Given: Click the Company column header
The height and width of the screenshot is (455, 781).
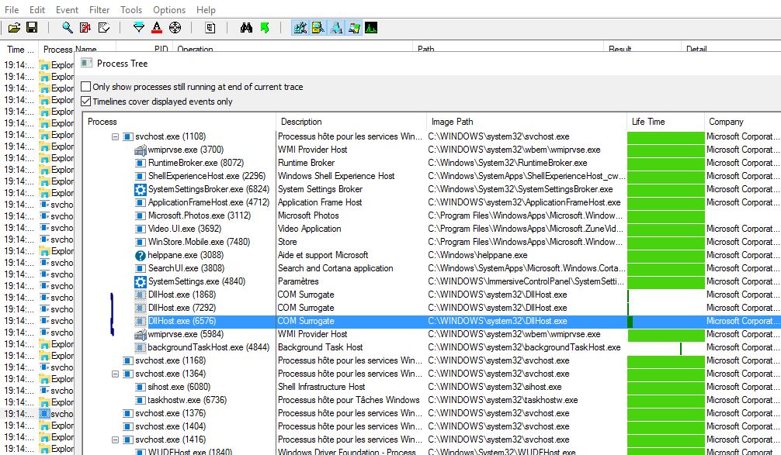Looking at the screenshot, I should tap(742, 122).
